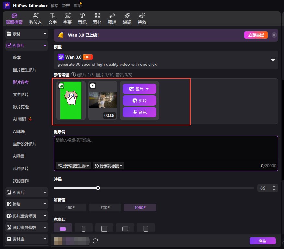Click the refresh icon near the bottom

[x=95, y=241]
